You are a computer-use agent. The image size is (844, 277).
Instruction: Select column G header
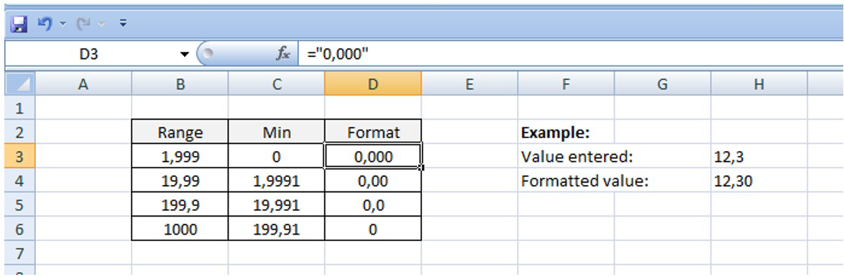coord(662,84)
